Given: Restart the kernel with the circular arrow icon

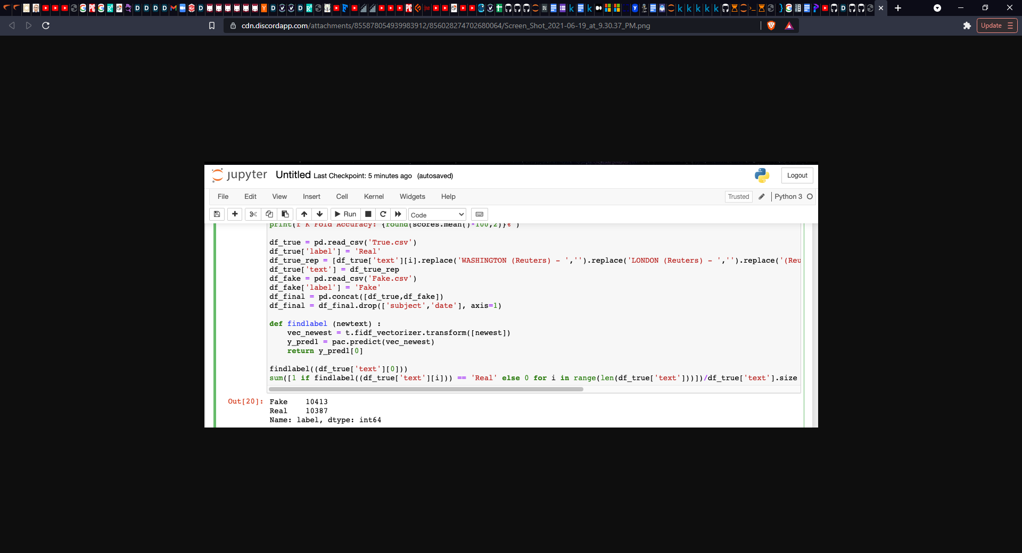Looking at the screenshot, I should click(383, 214).
